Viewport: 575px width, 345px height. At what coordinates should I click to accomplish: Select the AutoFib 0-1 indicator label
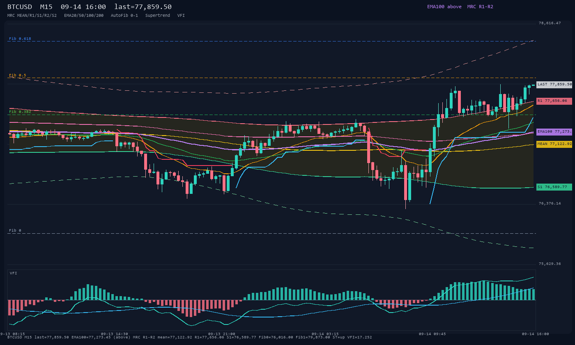124,16
